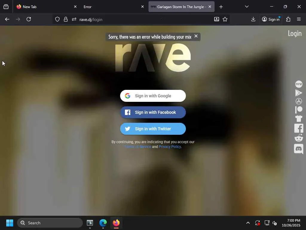Click Sign in with Twitter button
306x230 pixels.
153,129
